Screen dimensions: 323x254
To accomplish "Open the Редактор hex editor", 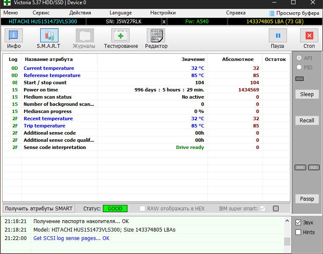I will tap(156, 39).
